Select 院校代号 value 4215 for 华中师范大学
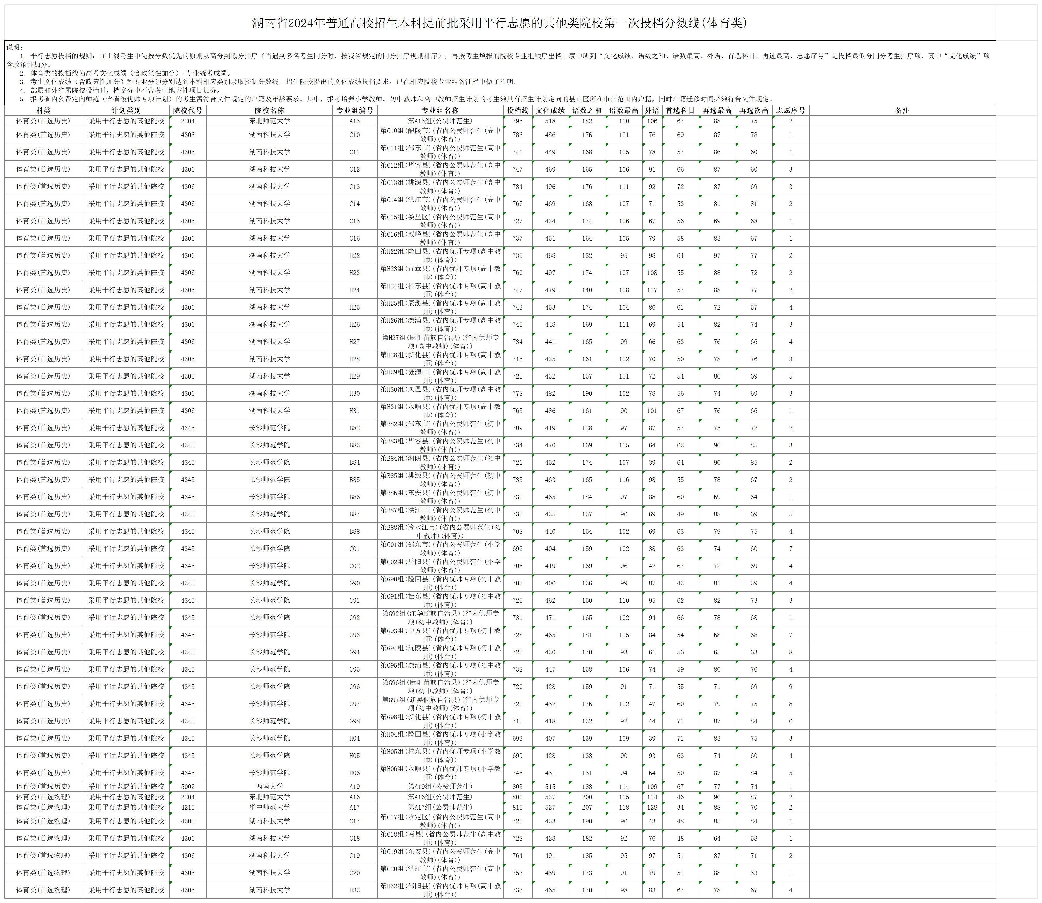The height and width of the screenshot is (903, 1042). [x=188, y=807]
